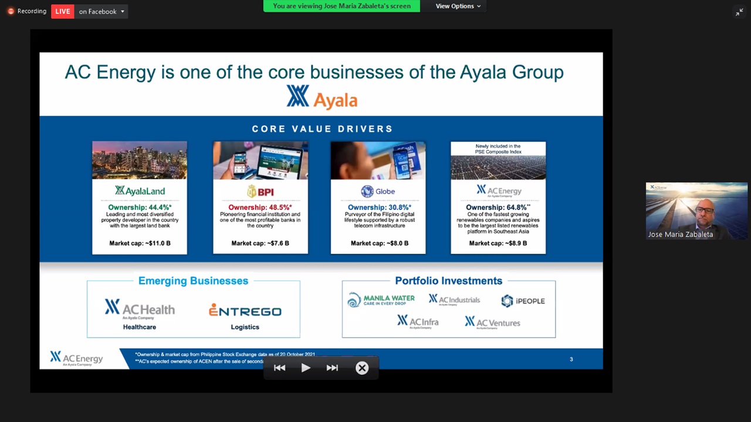
Task: Skip forward with the next track button
Action: (332, 367)
